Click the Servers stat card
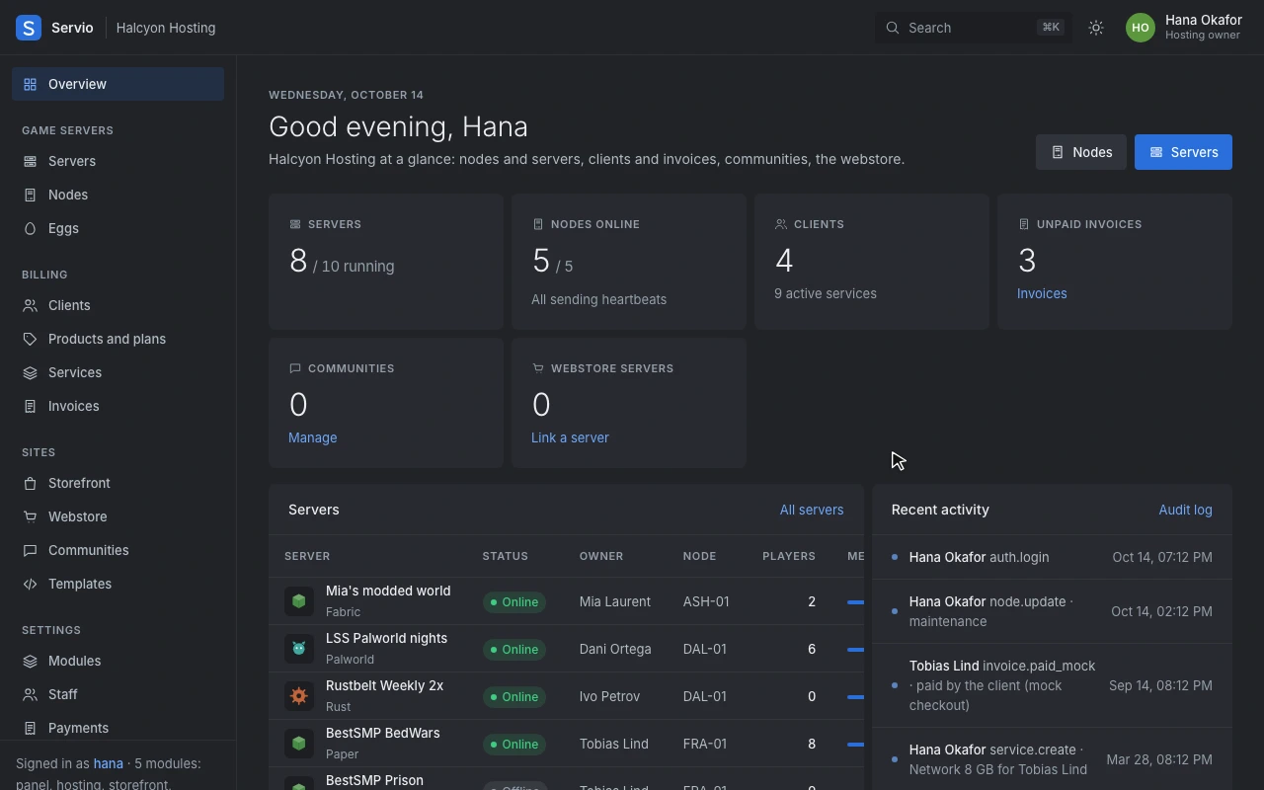Image resolution: width=1264 pixels, height=790 pixels. click(x=386, y=262)
